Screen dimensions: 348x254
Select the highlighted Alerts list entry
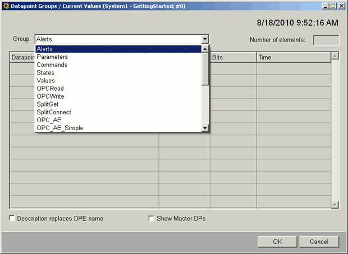click(x=44, y=49)
